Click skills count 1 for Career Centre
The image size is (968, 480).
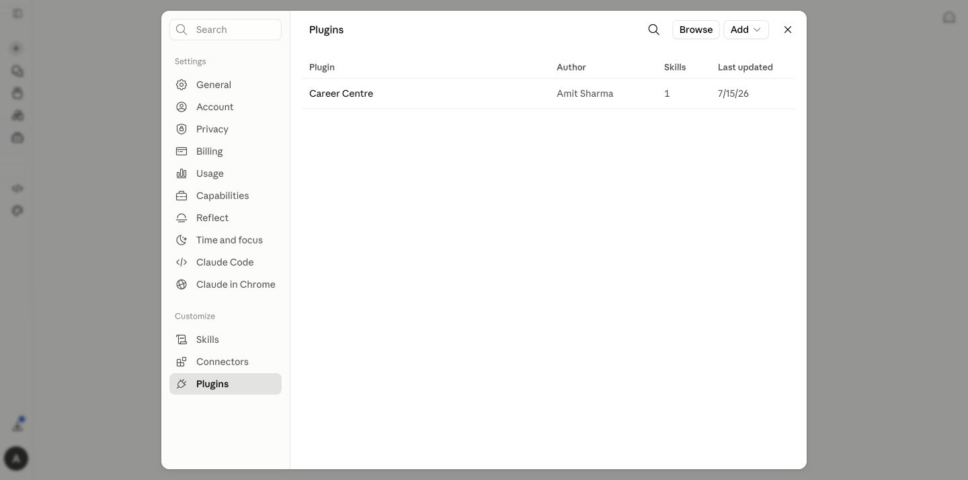pyautogui.click(x=667, y=93)
